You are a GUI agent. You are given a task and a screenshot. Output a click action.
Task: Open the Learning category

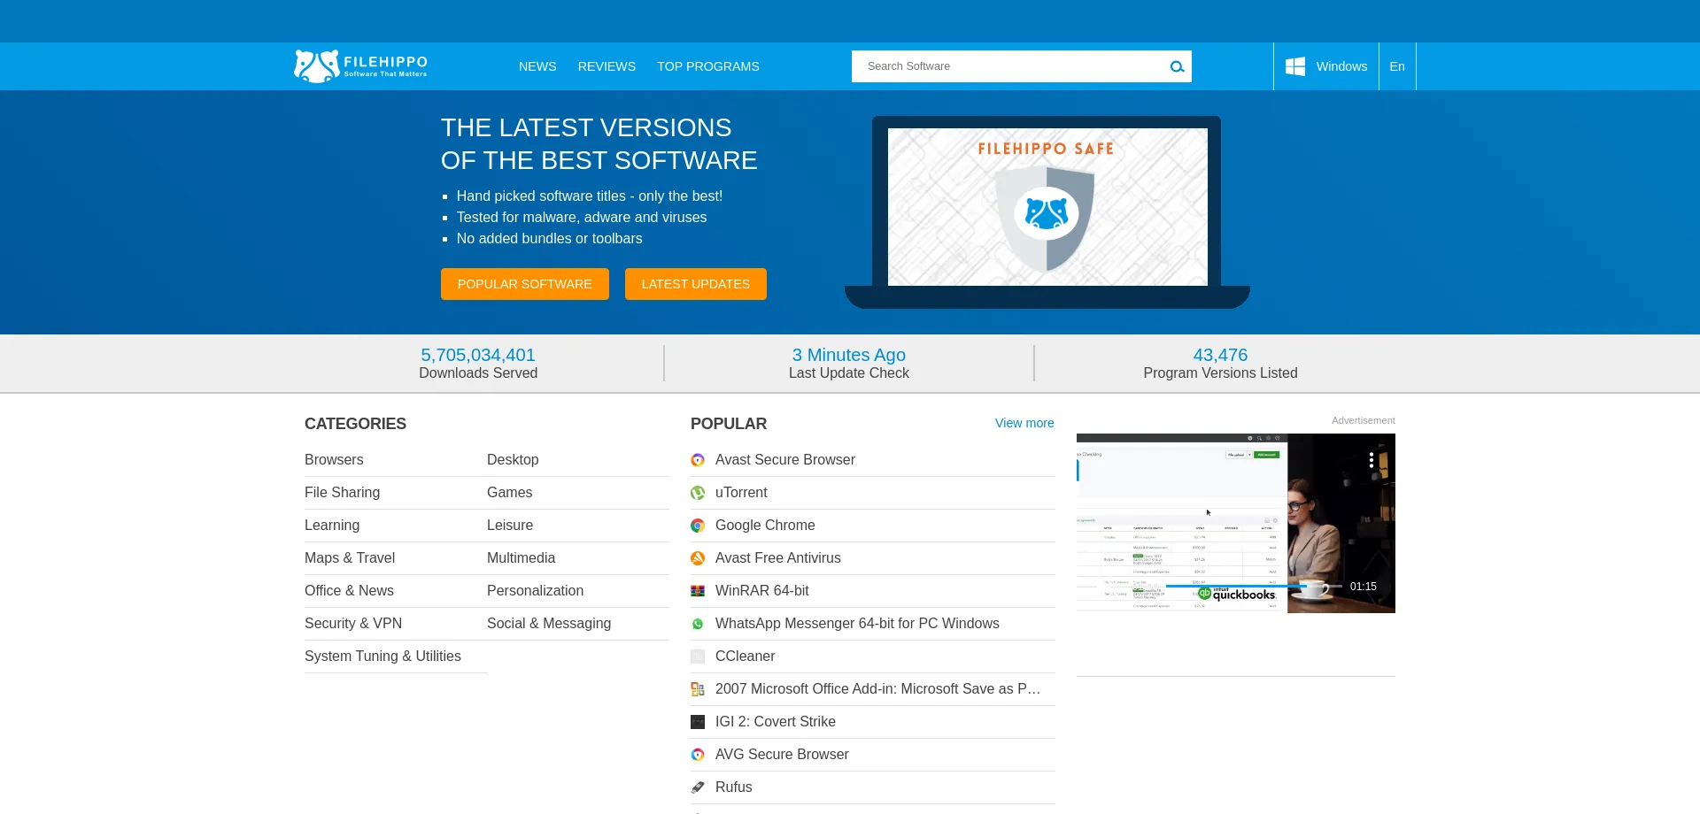(332, 526)
